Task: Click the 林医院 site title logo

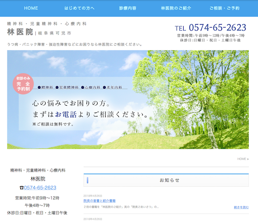Action: tap(20, 32)
